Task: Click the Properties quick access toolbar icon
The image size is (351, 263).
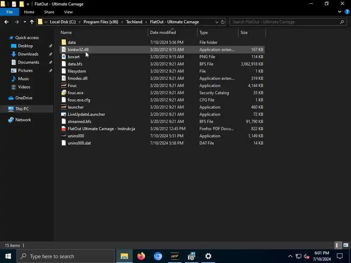Action: pos(14,4)
